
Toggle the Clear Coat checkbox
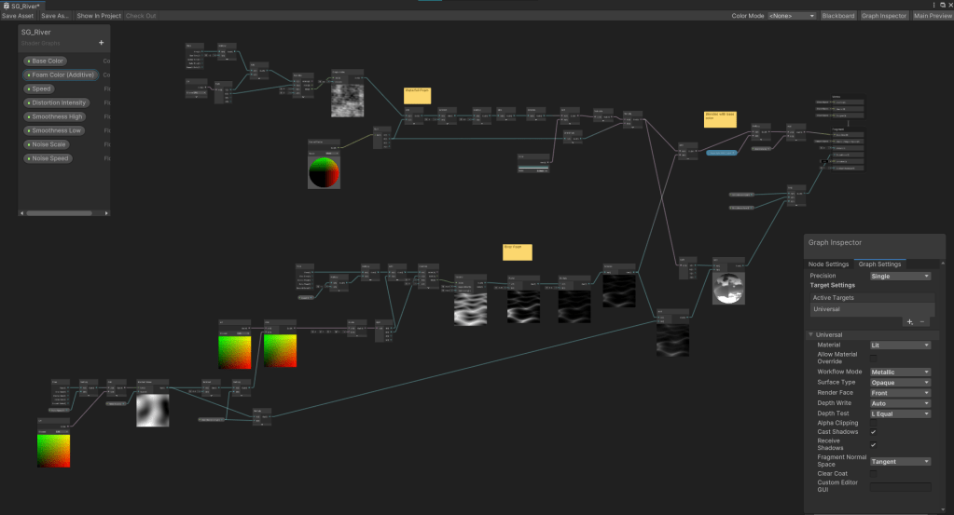[x=874, y=474]
